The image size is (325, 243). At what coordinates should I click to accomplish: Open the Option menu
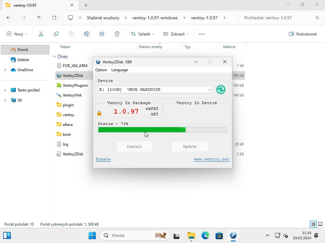click(x=101, y=70)
